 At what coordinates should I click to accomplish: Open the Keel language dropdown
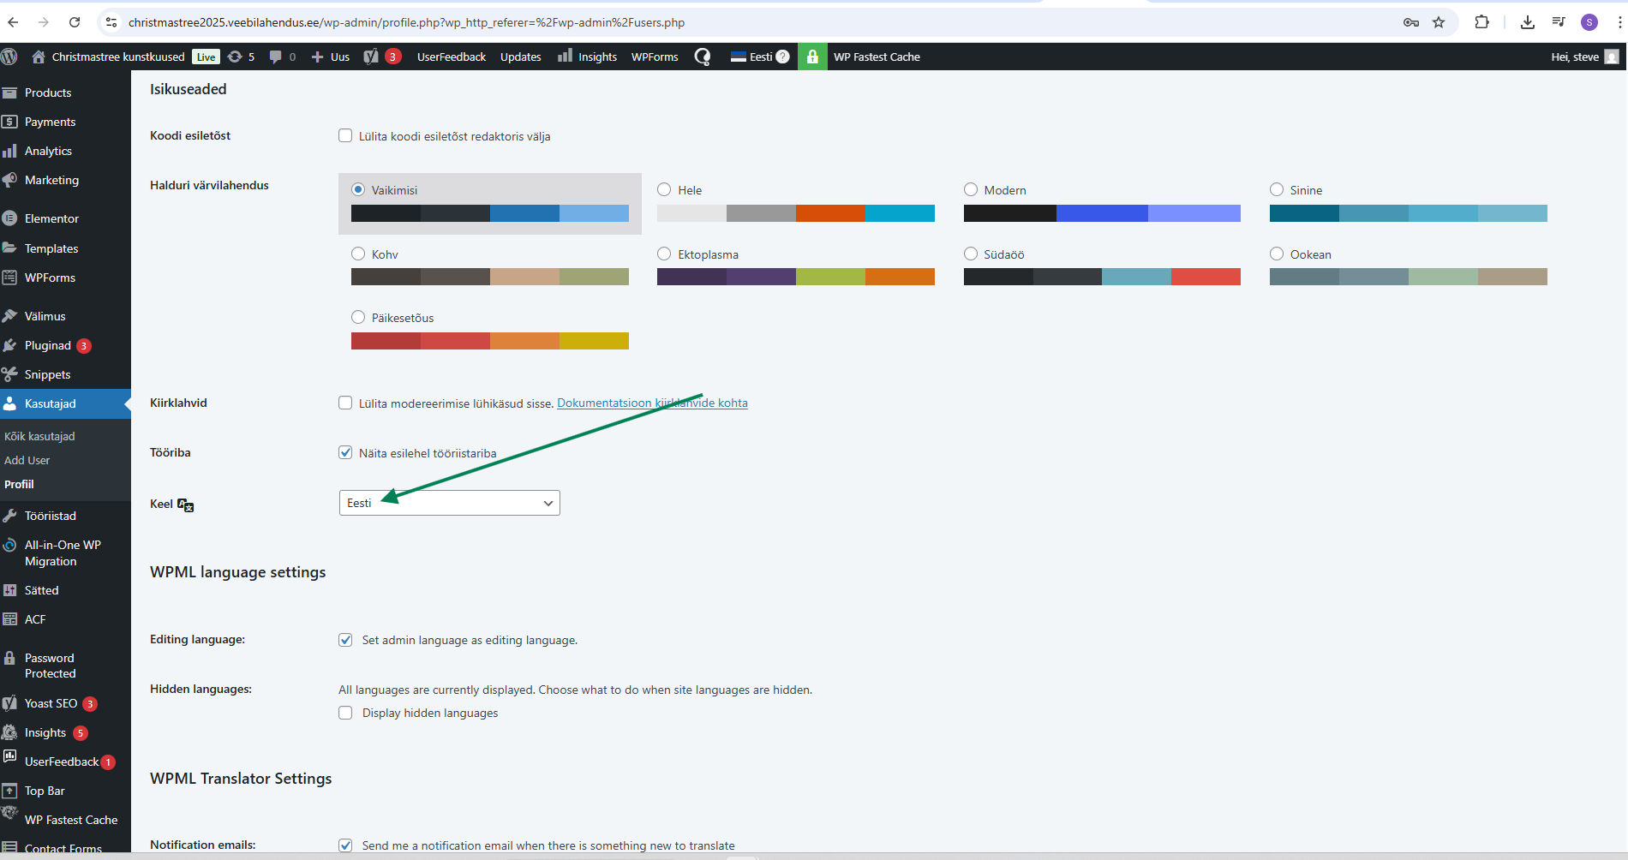pos(449,503)
